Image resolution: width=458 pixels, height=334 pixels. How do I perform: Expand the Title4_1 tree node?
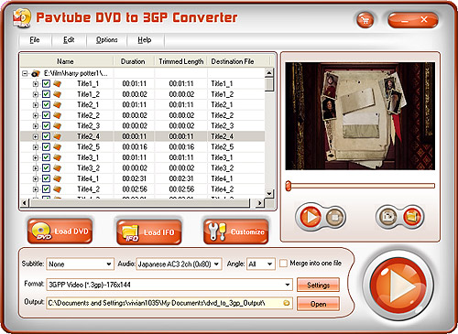(36, 178)
